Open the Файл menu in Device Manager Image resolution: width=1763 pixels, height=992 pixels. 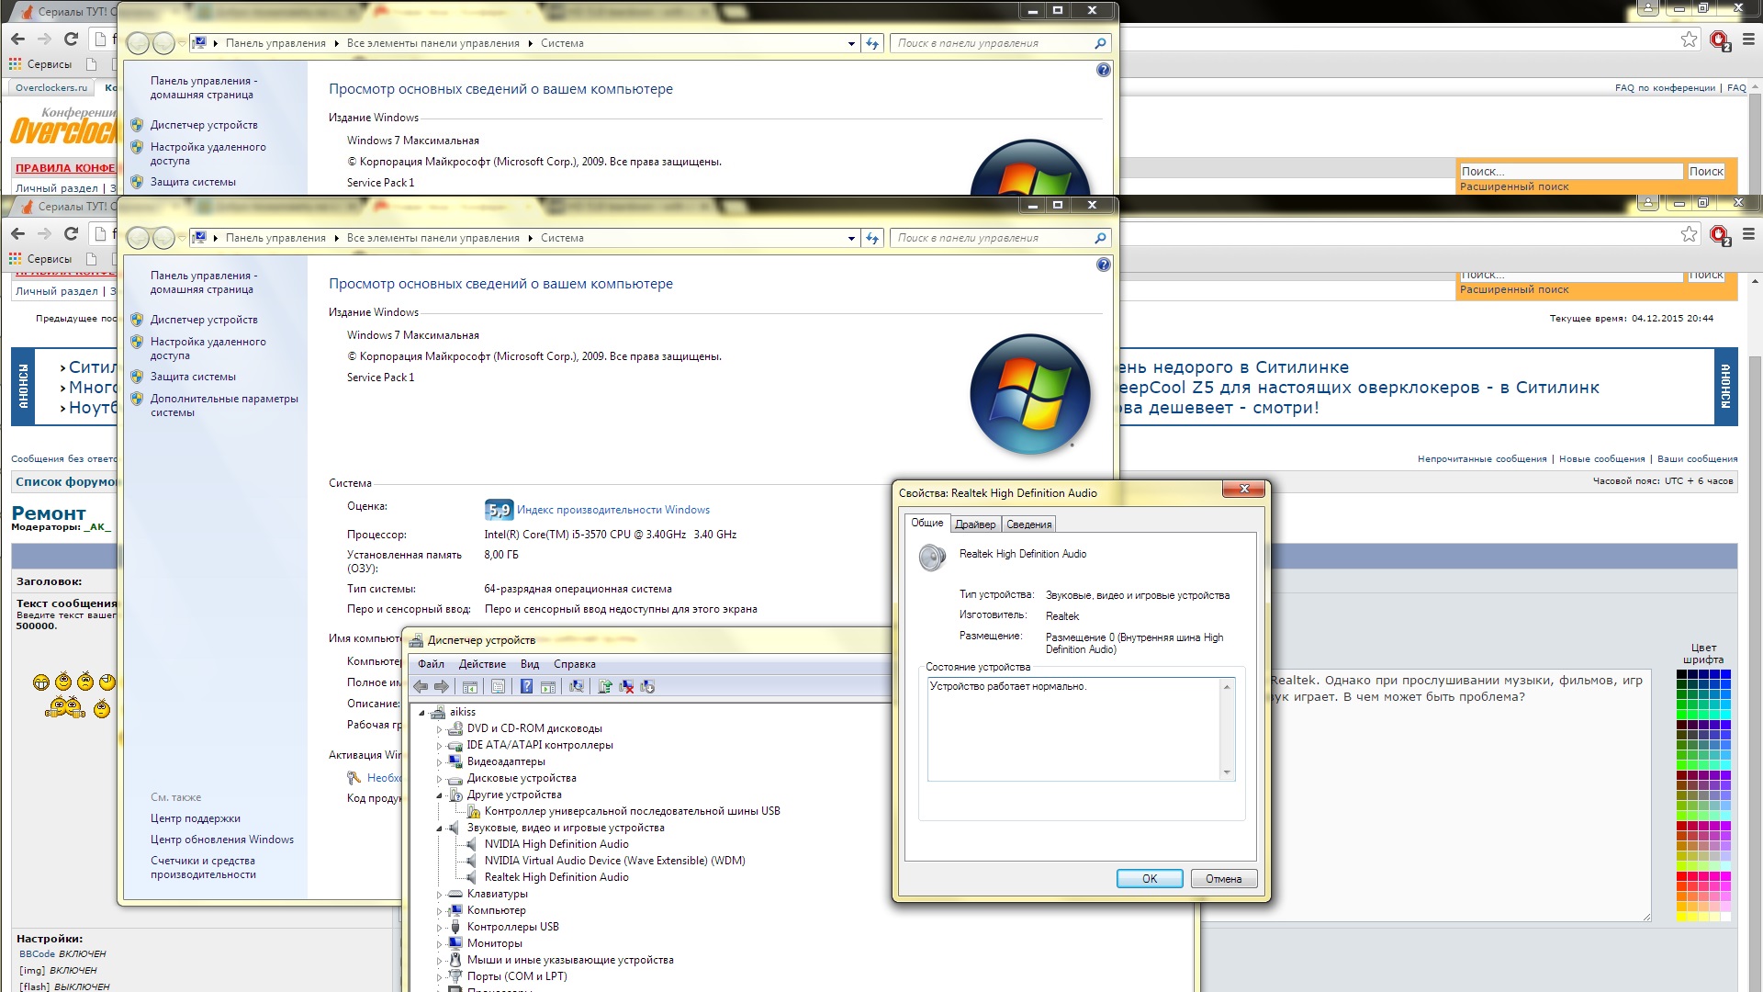click(431, 664)
